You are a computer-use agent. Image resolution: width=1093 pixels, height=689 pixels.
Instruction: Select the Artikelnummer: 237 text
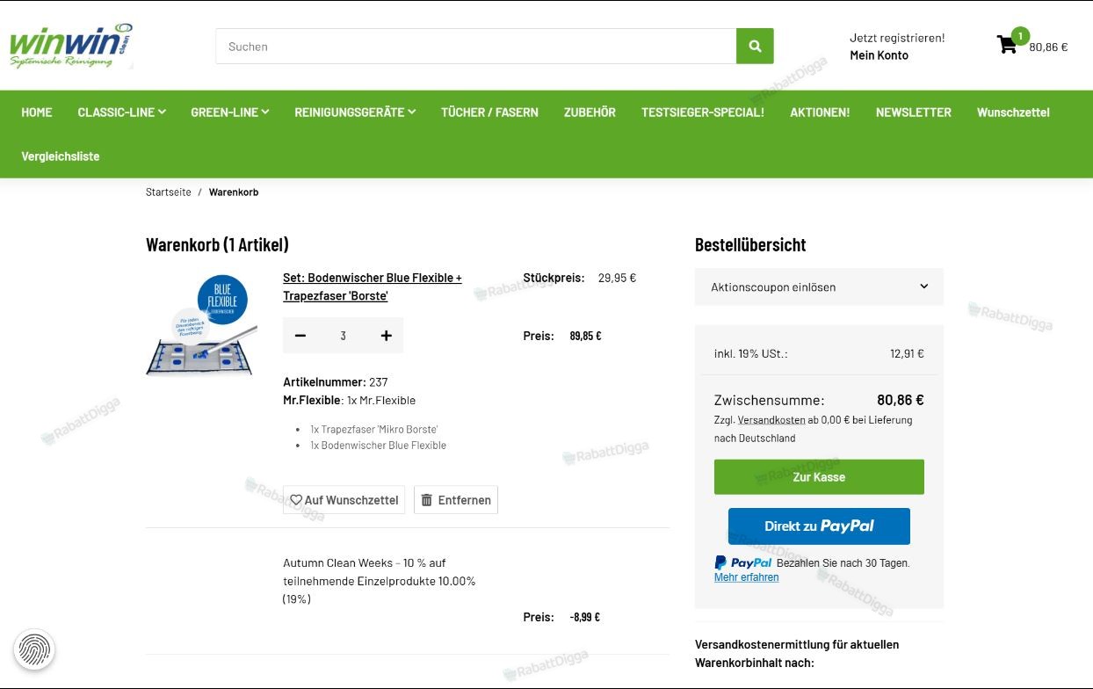click(336, 382)
